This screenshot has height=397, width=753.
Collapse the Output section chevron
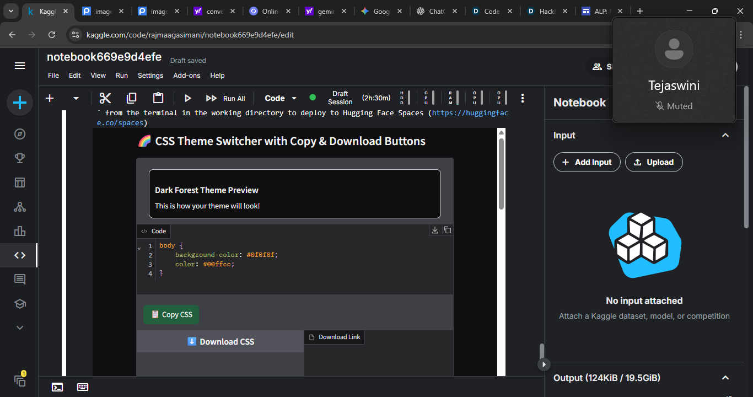click(x=725, y=378)
